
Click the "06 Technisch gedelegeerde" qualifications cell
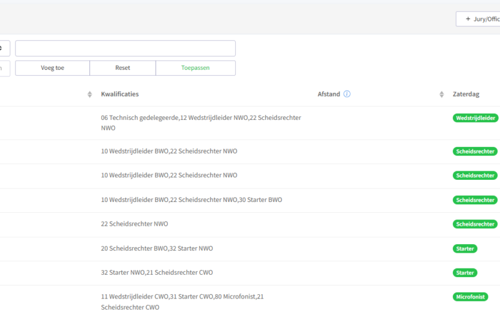coord(201,122)
